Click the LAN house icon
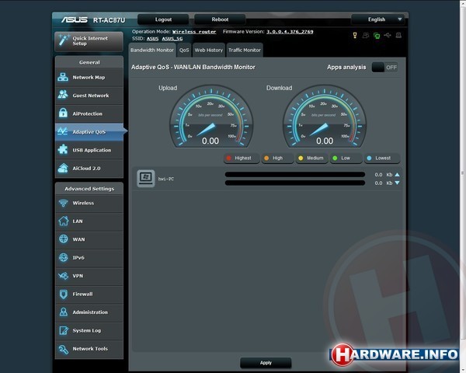This screenshot has height=373, width=466. click(64, 221)
